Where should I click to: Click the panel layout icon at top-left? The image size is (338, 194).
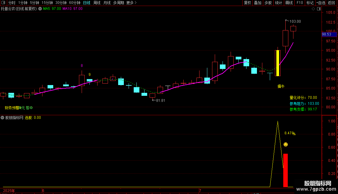(x=3, y=3)
